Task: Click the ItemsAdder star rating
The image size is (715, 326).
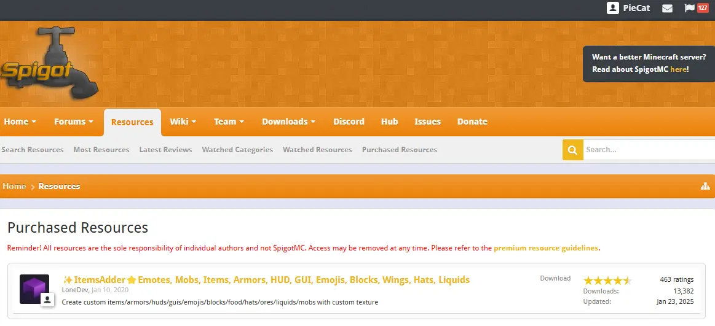Action: point(607,281)
